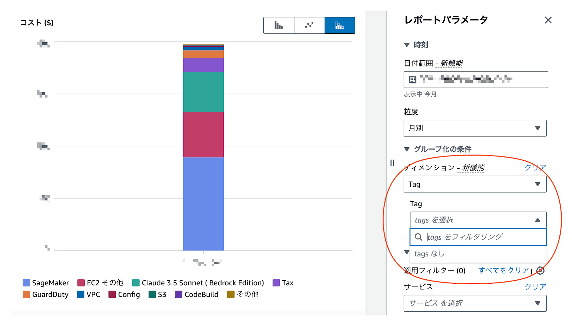Close the tags を選択 dropdown
The width and height of the screenshot is (572, 326).
(x=478, y=220)
